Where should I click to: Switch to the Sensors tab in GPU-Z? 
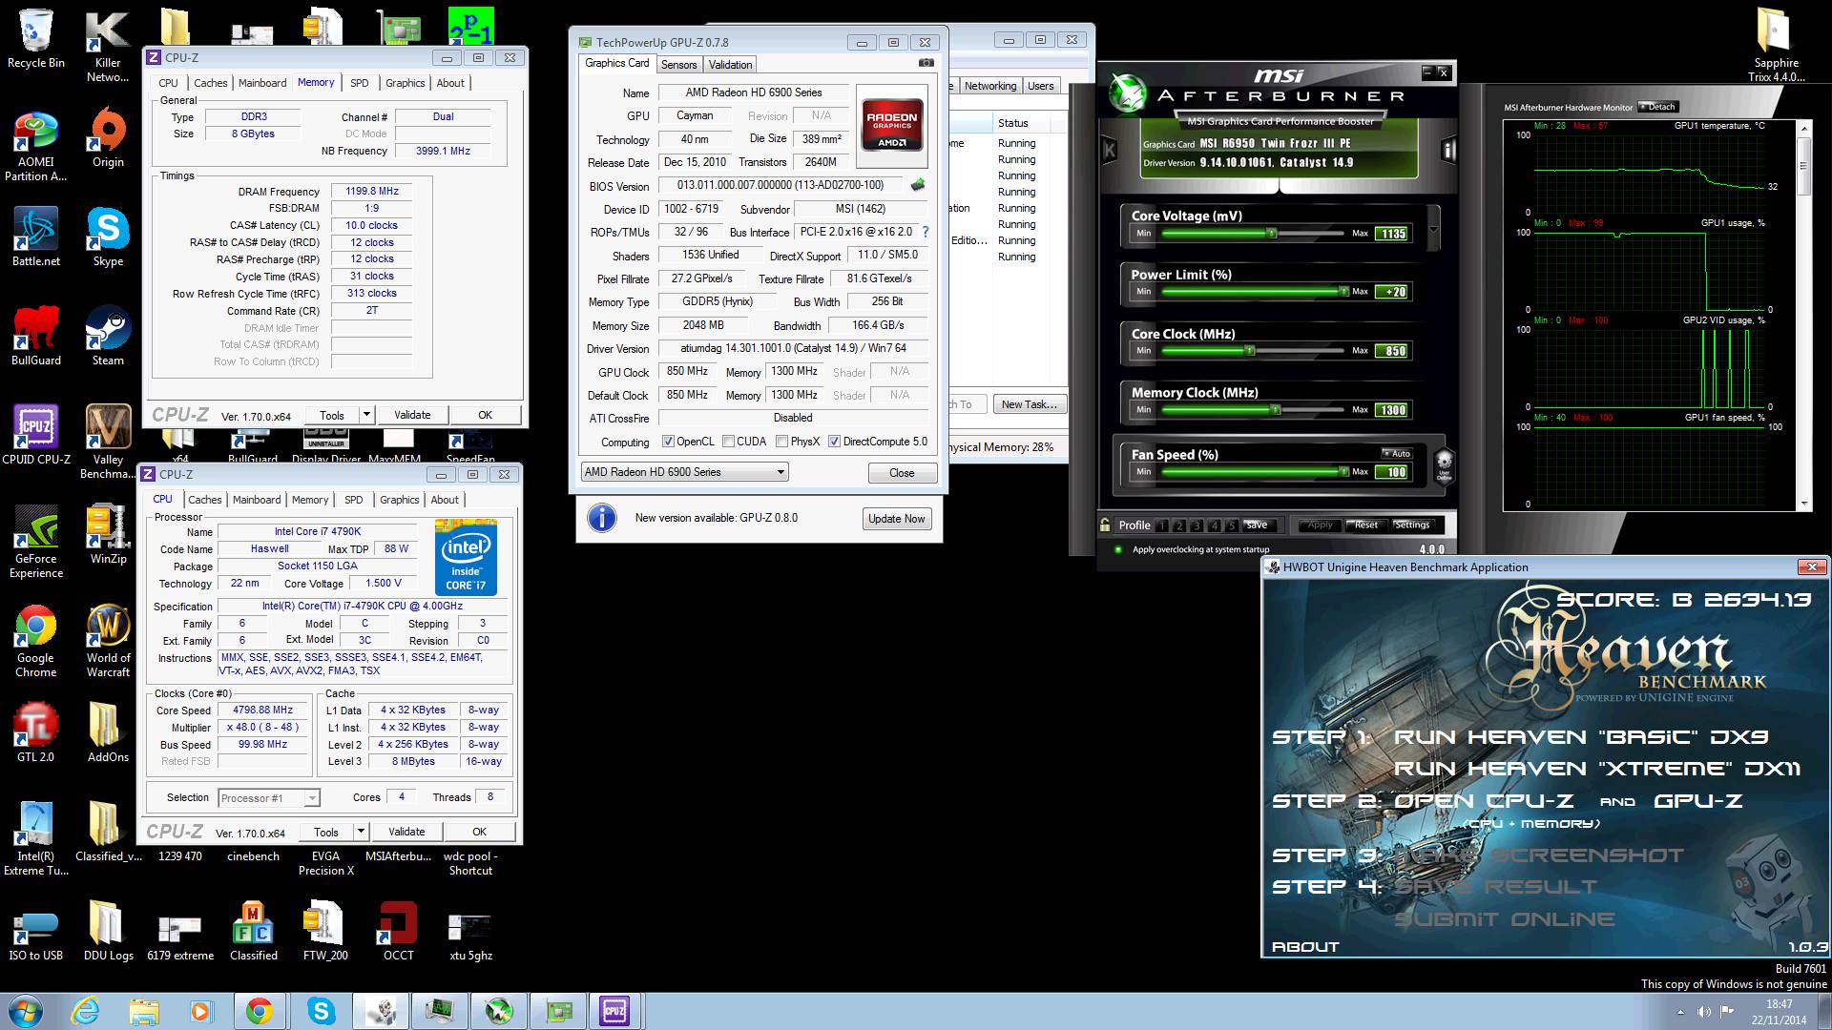click(678, 65)
